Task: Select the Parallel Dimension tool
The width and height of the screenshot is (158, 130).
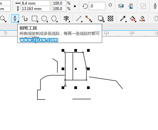Action: tap(79, 18)
